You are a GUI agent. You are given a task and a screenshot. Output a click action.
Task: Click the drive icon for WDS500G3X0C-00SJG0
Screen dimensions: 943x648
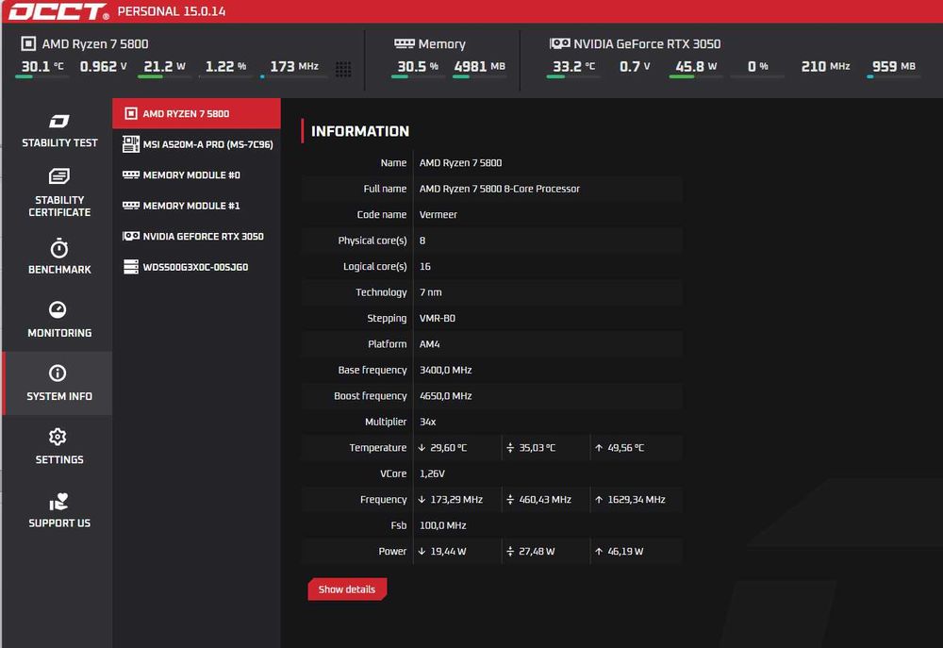(x=130, y=267)
